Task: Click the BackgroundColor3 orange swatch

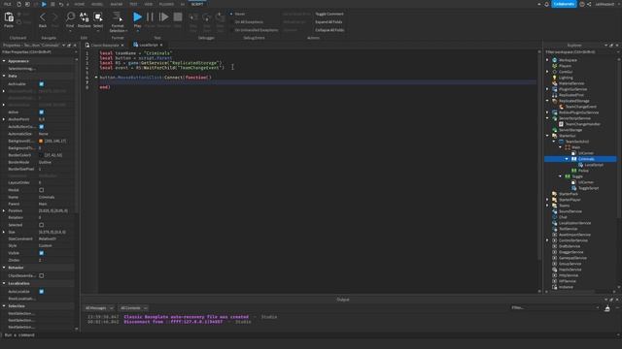Action: pos(41,141)
